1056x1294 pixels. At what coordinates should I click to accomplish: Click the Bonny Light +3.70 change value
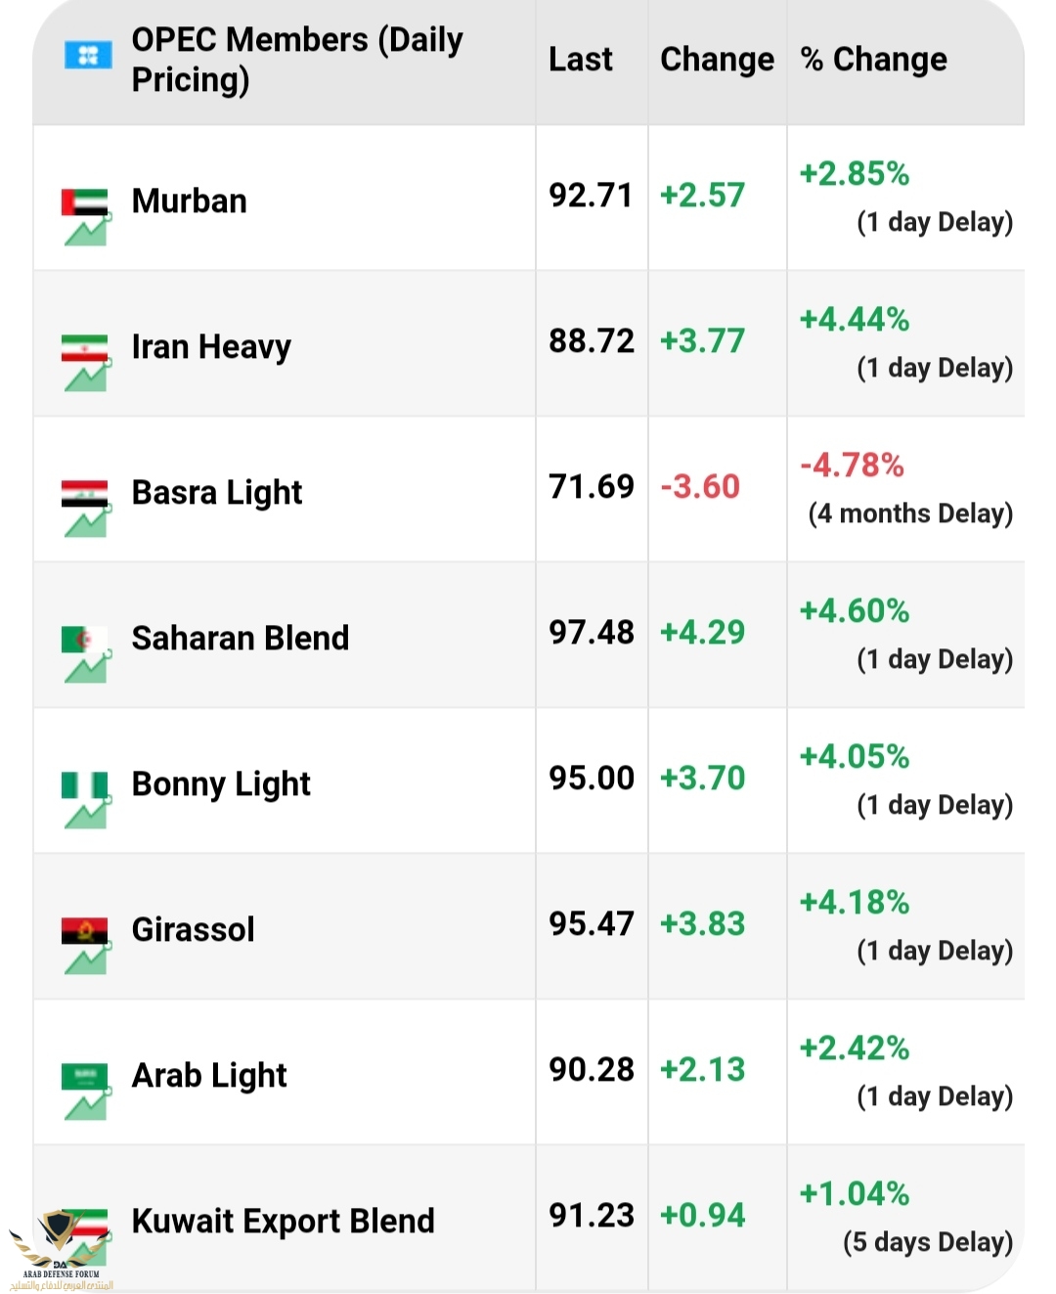[702, 779]
